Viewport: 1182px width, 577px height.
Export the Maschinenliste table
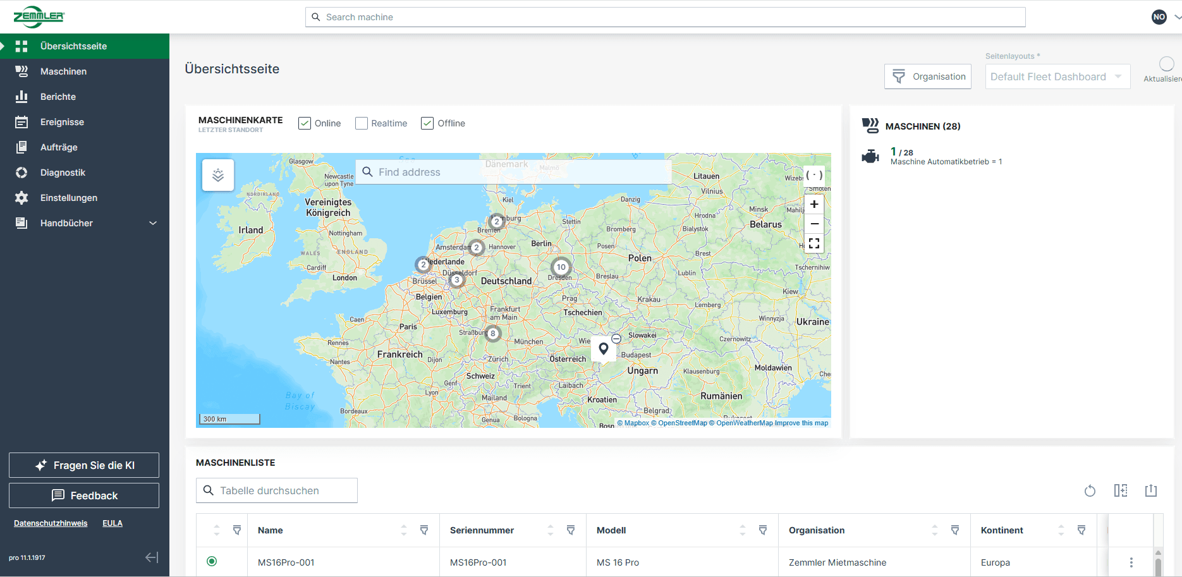coord(1151,490)
